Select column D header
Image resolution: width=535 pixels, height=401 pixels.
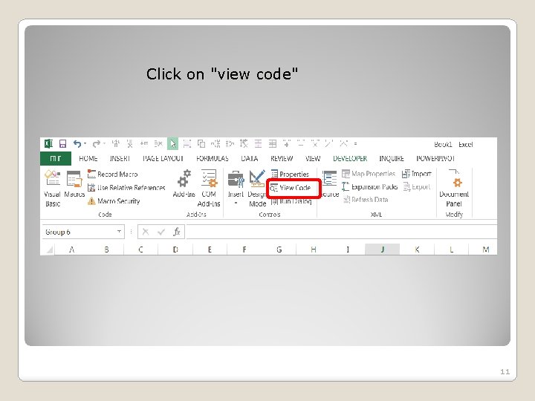[x=175, y=250]
